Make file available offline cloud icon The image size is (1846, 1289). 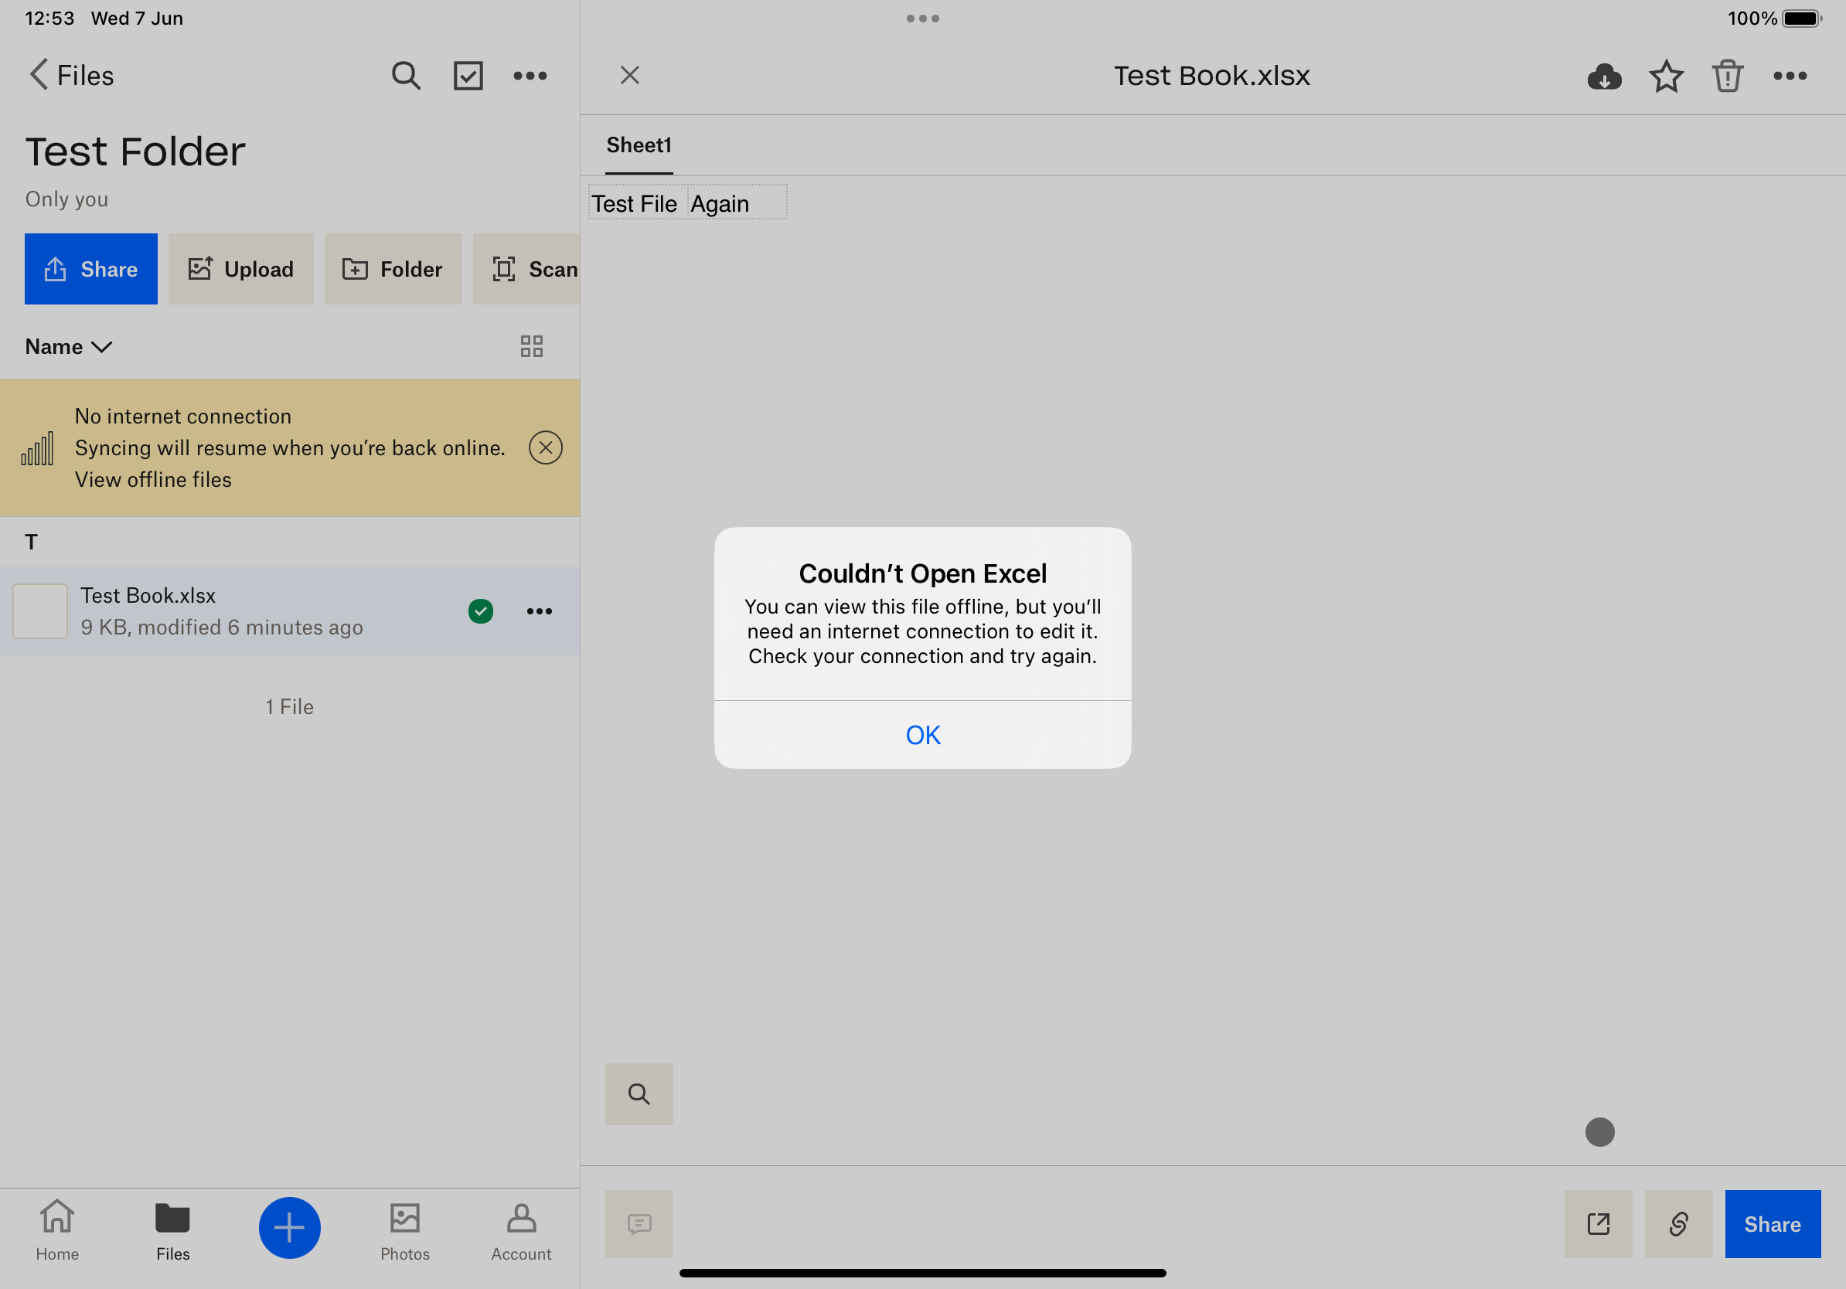click(x=1604, y=77)
